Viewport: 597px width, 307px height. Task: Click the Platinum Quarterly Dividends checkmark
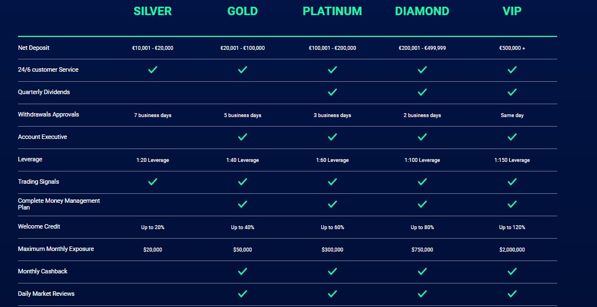[332, 92]
